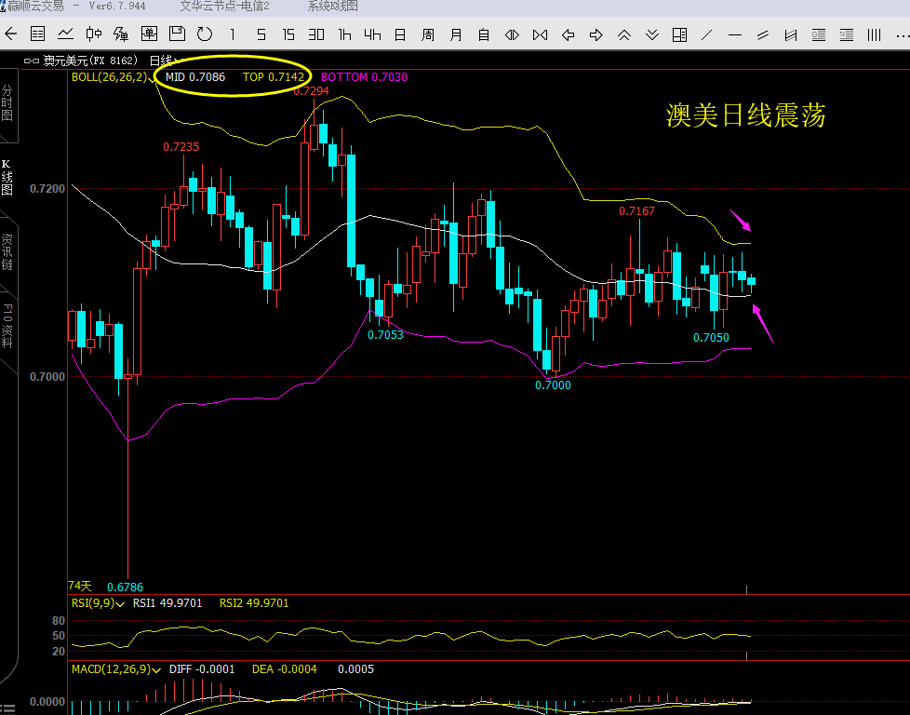Click the 0.7000 low price label
The width and height of the screenshot is (910, 715).
(x=553, y=385)
